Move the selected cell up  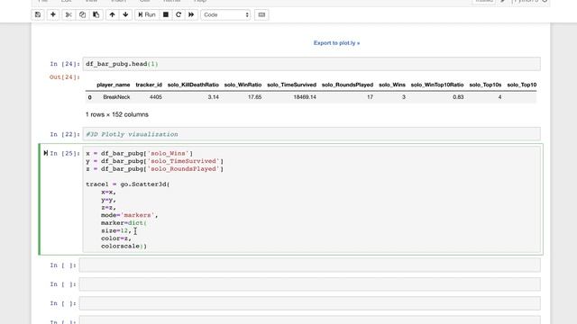[x=112, y=14]
